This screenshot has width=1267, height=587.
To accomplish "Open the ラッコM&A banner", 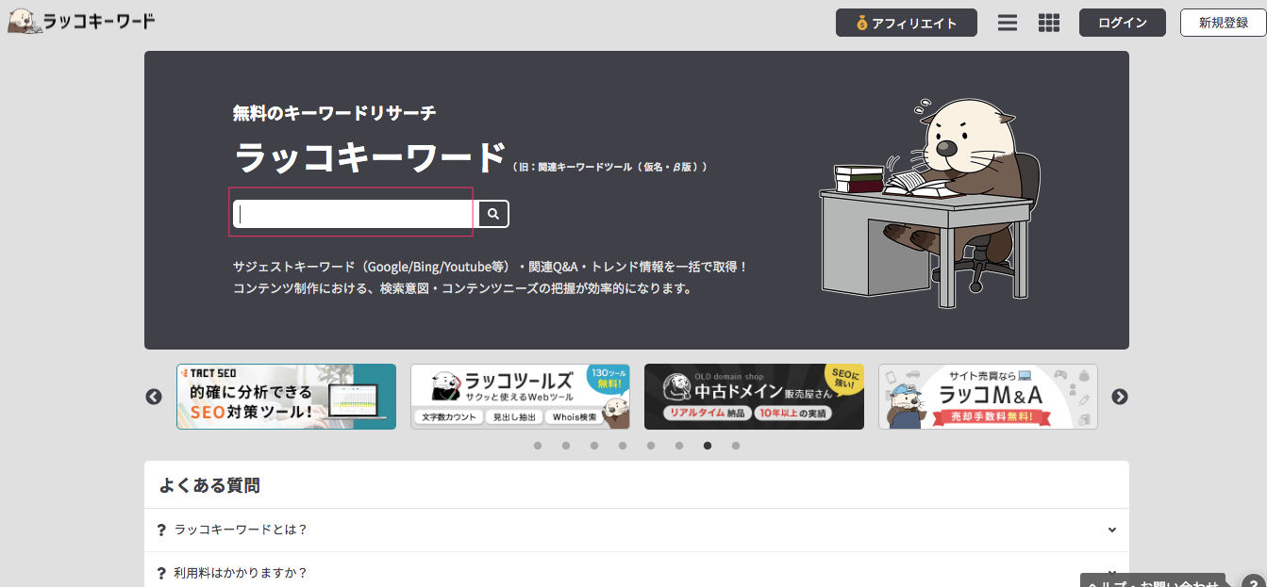I will tap(988, 397).
